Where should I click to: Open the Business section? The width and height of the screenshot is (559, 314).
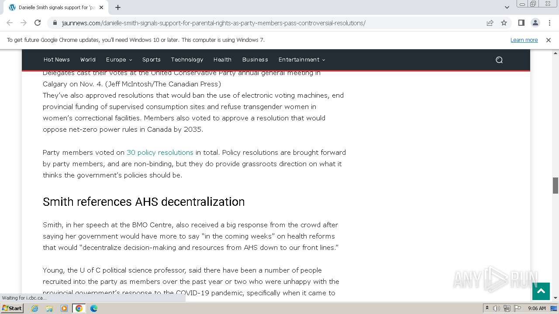point(255,60)
